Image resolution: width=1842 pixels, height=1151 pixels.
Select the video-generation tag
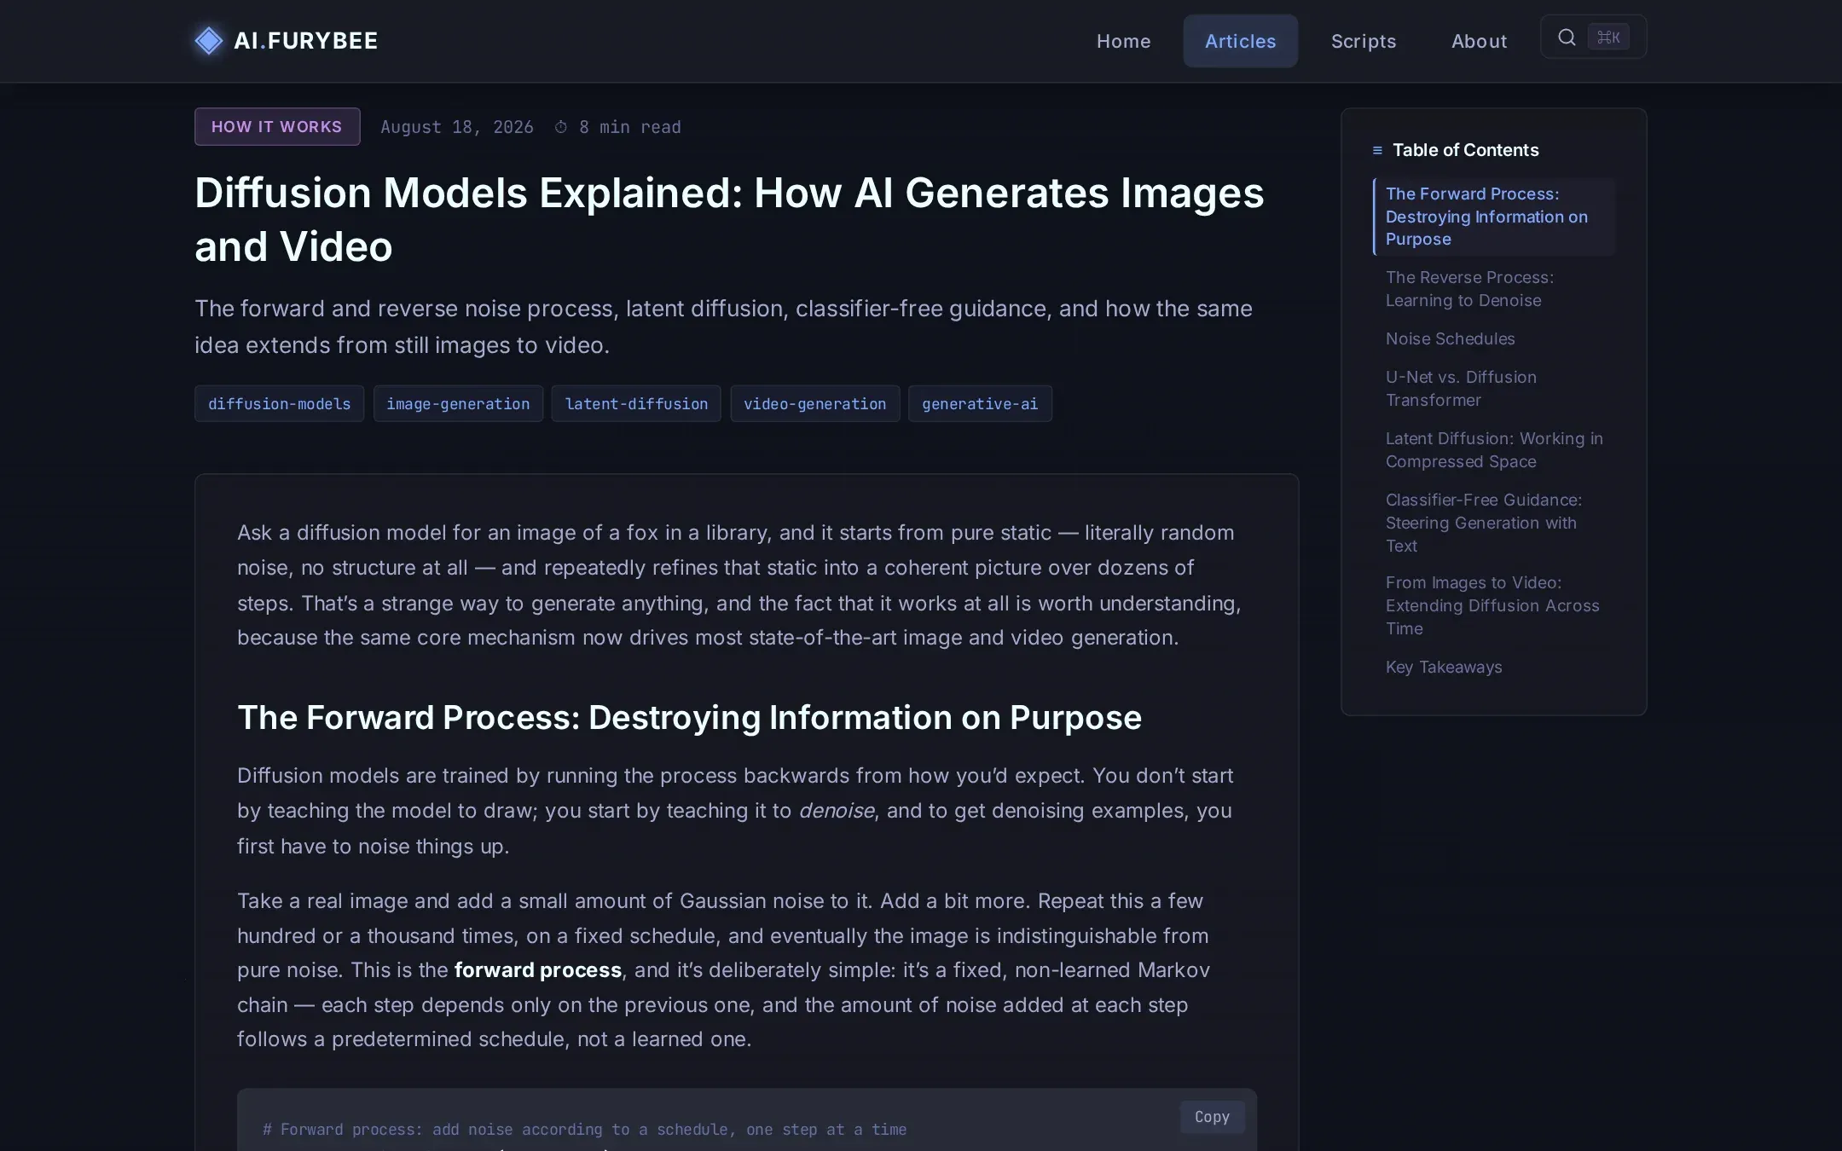click(x=814, y=403)
